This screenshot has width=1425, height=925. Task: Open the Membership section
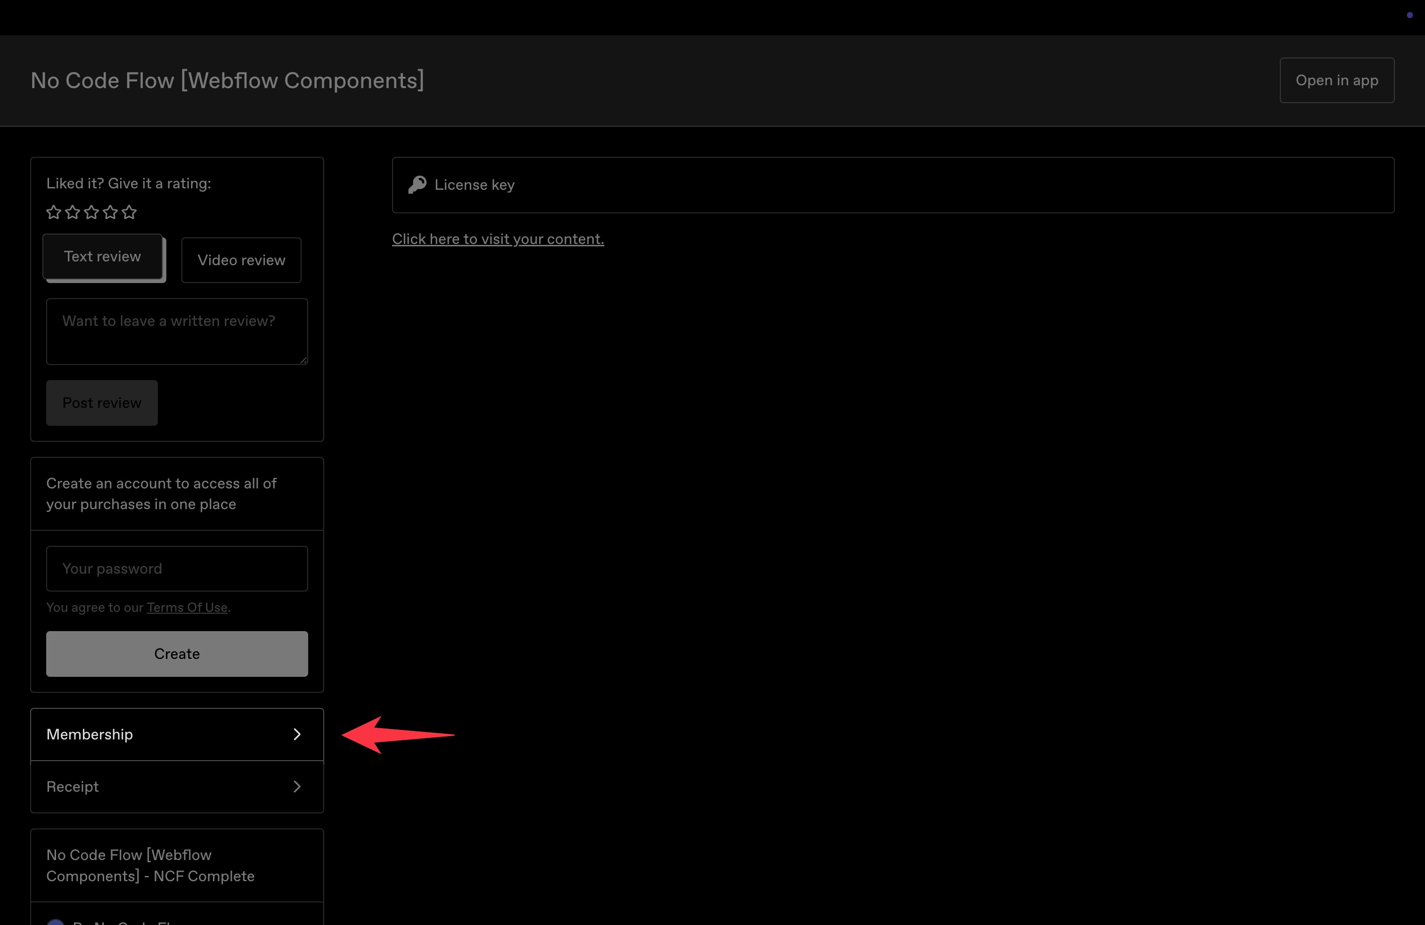click(177, 735)
